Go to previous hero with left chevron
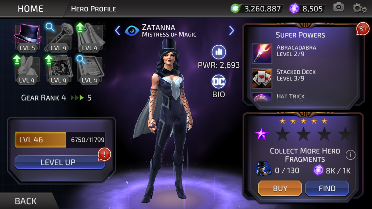The height and width of the screenshot is (209, 372). click(x=118, y=30)
